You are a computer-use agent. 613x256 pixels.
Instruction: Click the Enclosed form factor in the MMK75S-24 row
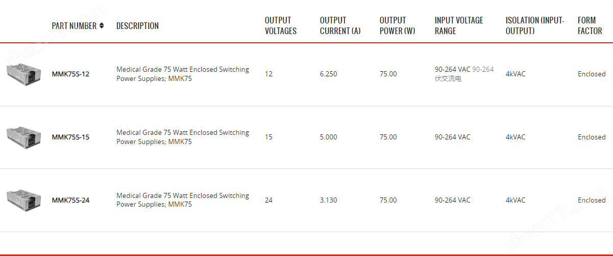(x=592, y=200)
